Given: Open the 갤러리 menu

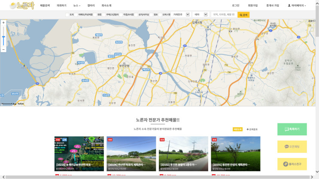Looking at the screenshot, I should [91, 6].
